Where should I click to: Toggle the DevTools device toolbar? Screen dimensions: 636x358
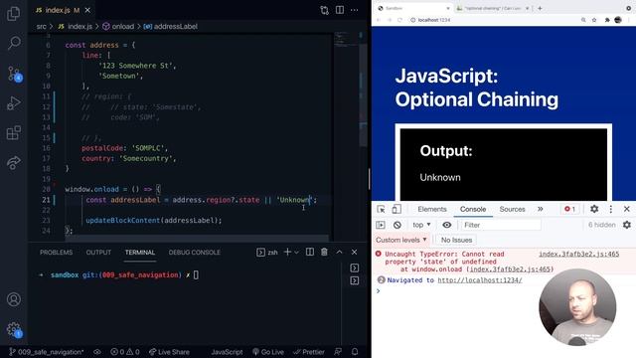pos(397,209)
